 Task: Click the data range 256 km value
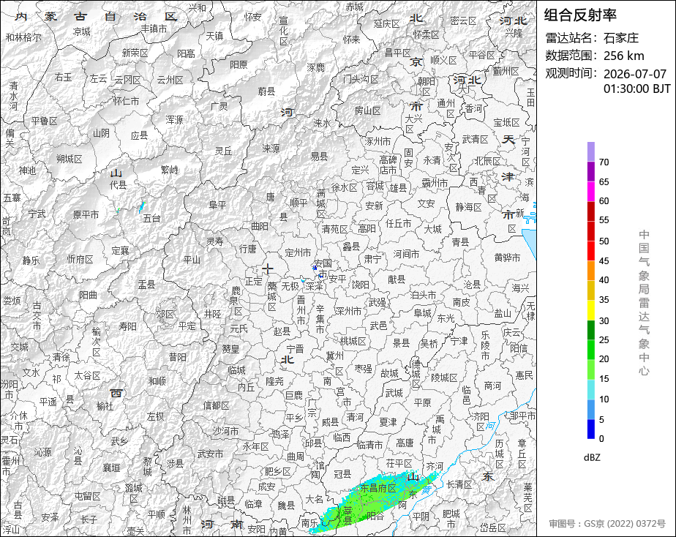tap(624, 56)
